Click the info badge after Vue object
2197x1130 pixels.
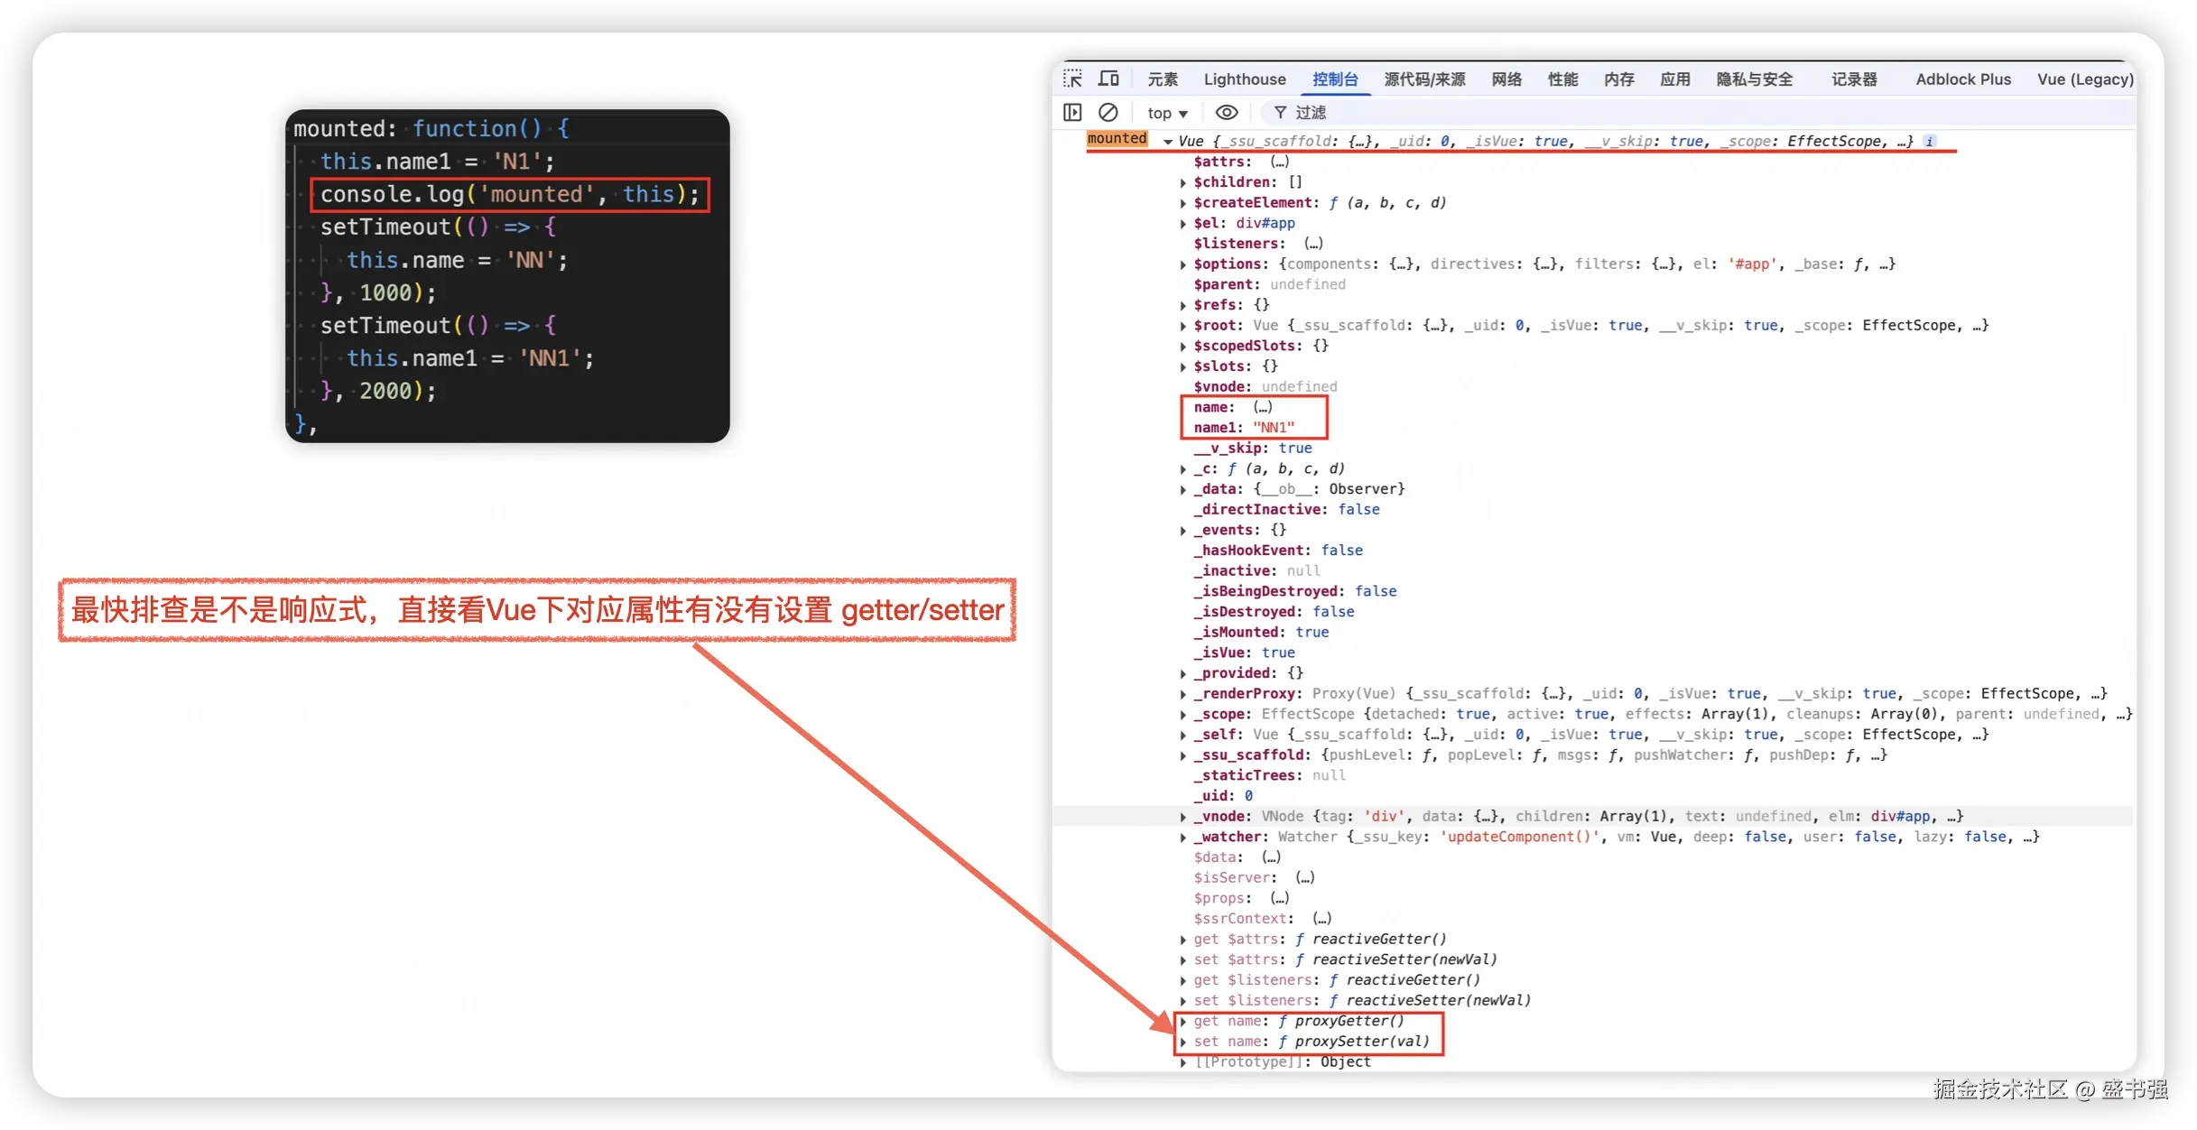point(1929,142)
